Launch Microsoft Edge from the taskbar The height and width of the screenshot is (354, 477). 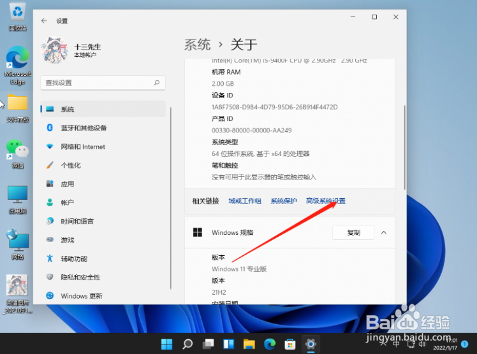pyautogui.click(x=270, y=344)
